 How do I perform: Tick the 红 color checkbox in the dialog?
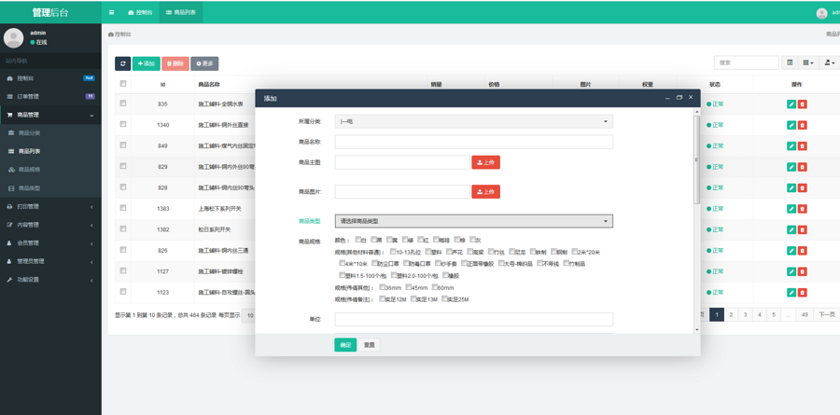tap(421, 240)
